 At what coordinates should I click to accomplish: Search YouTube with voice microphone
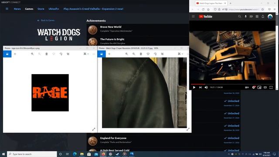[x=245, y=17]
